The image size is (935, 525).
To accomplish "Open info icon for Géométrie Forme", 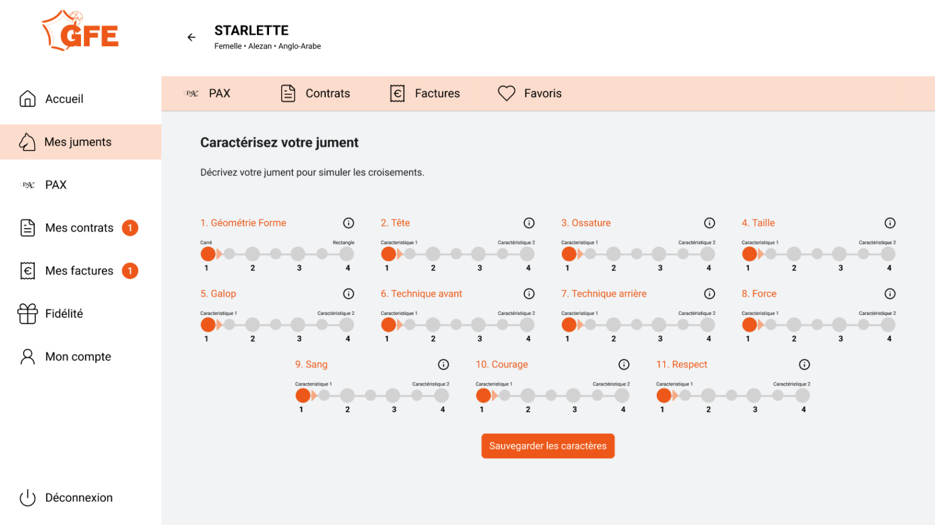I will 349,223.
